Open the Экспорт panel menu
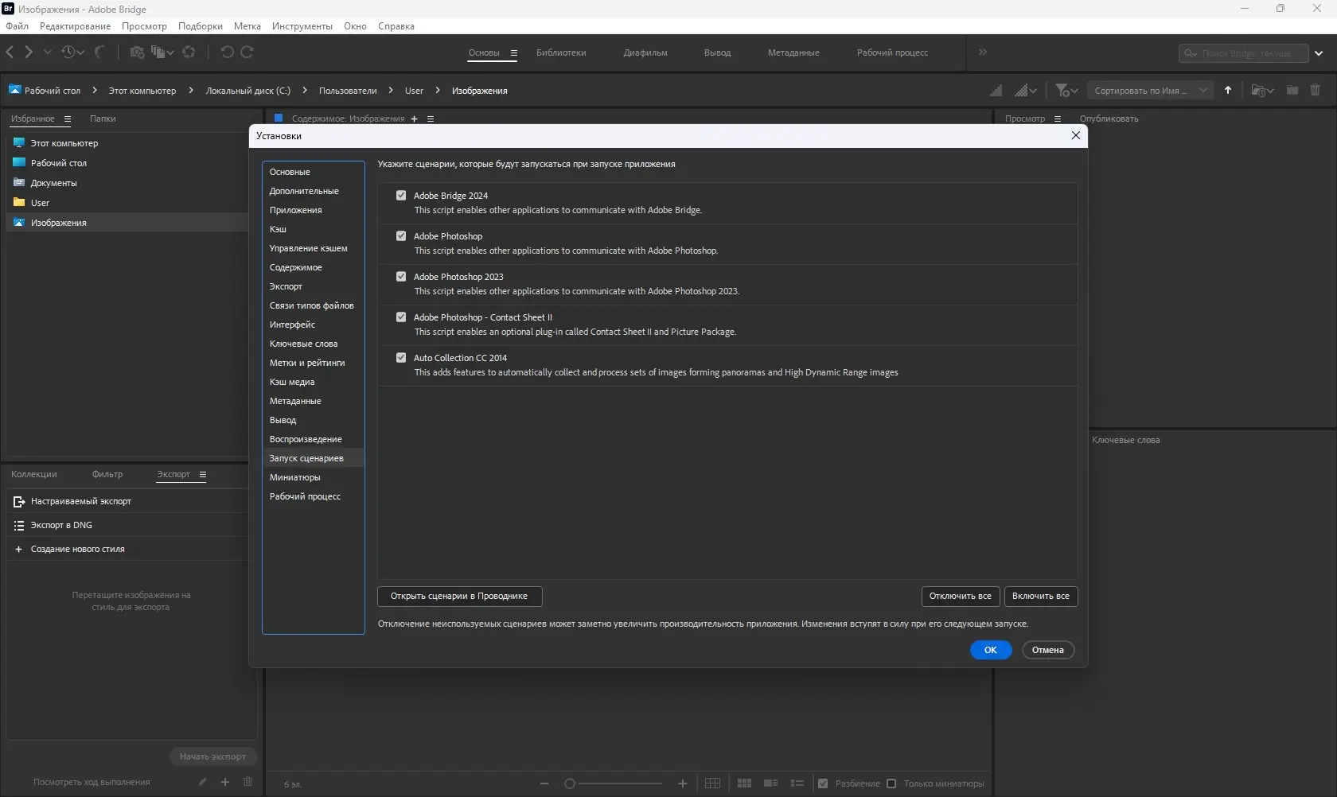The height and width of the screenshot is (797, 1337). (x=203, y=475)
